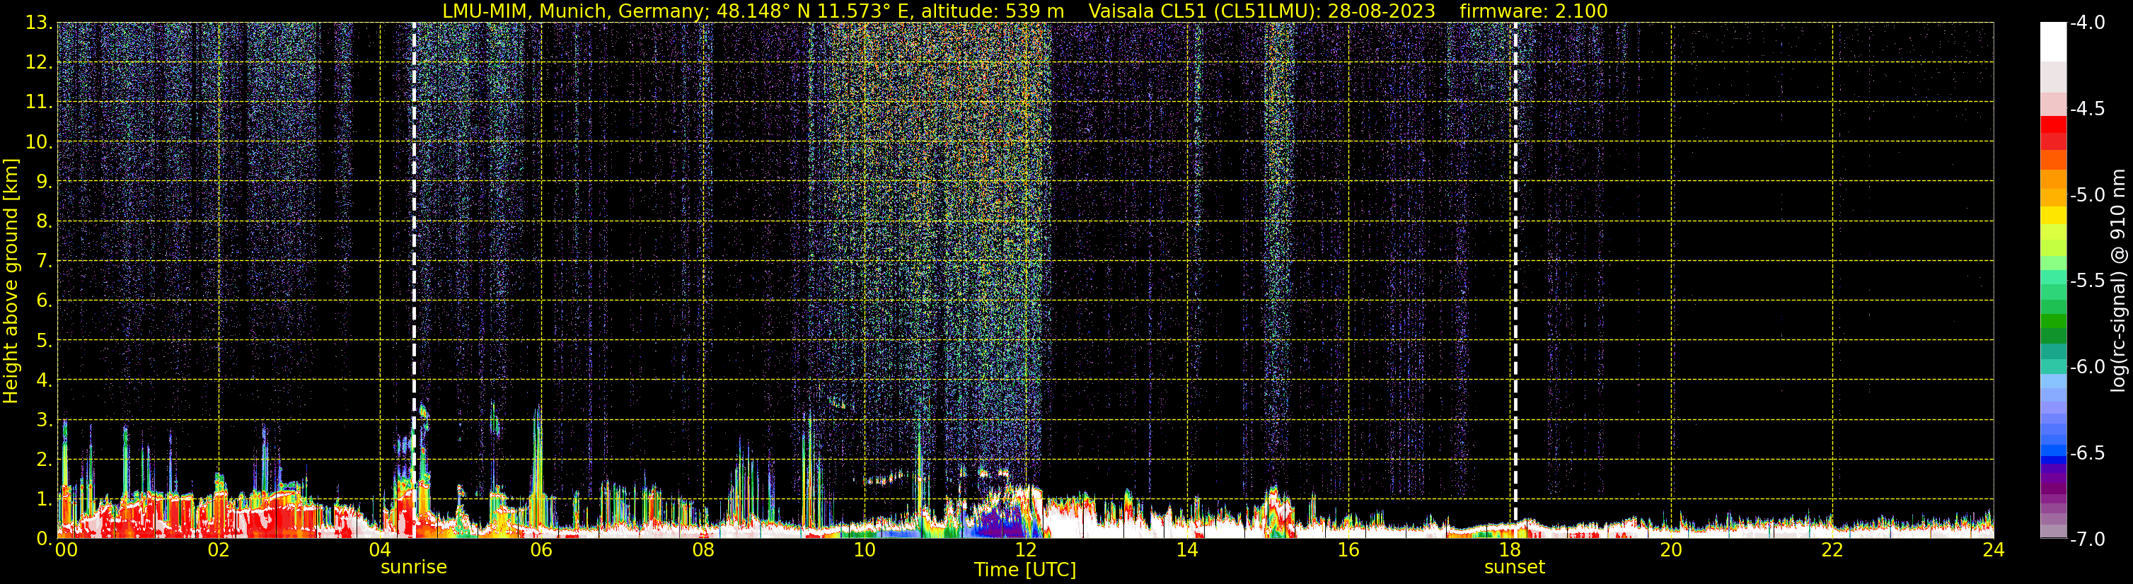Click the '5.' tick on the height axis
The image size is (2133, 584).
[44, 340]
